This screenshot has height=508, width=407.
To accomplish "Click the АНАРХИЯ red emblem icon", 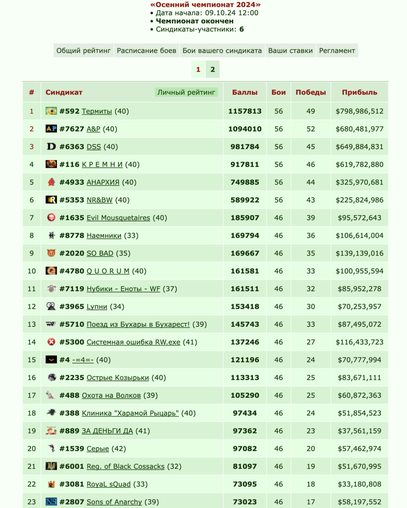I will [x=51, y=182].
